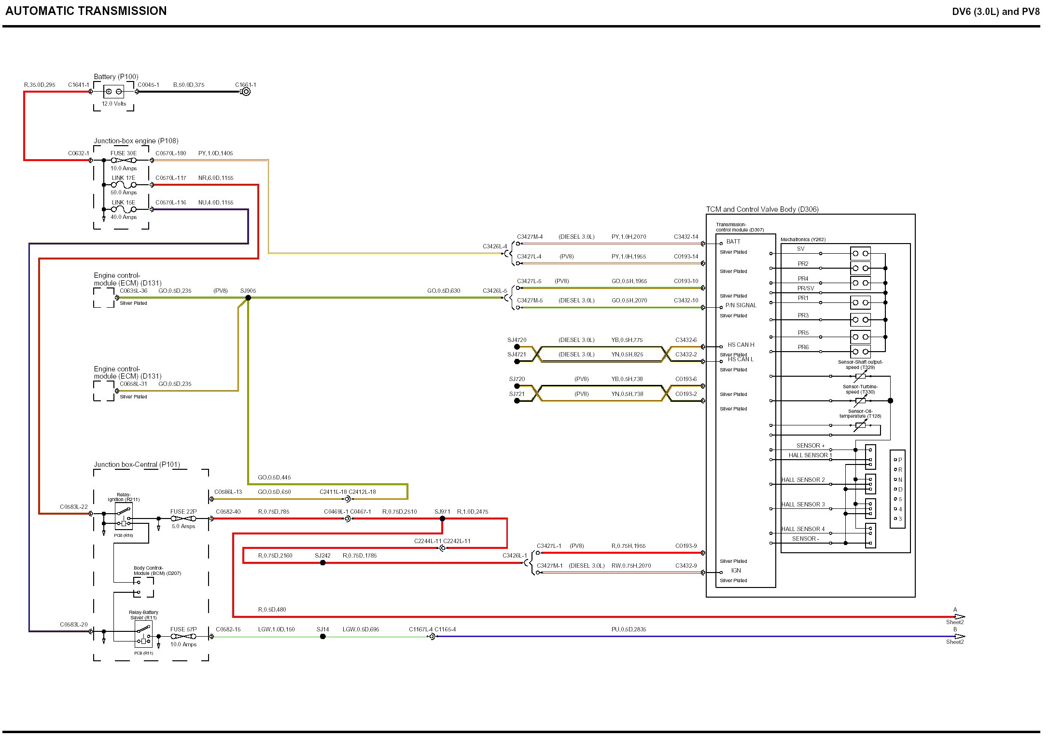Click connector label C0635L-36
1049x737 pixels.
[x=134, y=291]
